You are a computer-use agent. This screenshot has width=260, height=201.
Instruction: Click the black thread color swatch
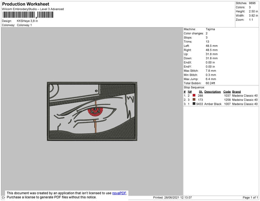pyautogui.click(x=194, y=104)
